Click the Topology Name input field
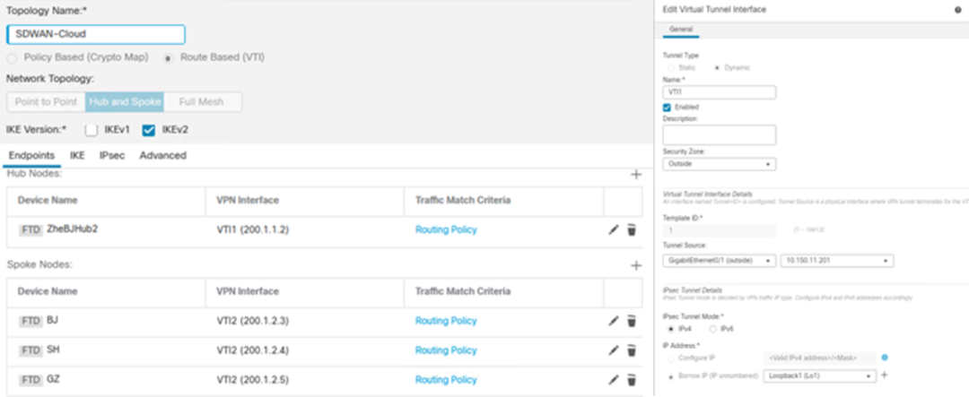The width and height of the screenshot is (969, 397). [x=95, y=34]
